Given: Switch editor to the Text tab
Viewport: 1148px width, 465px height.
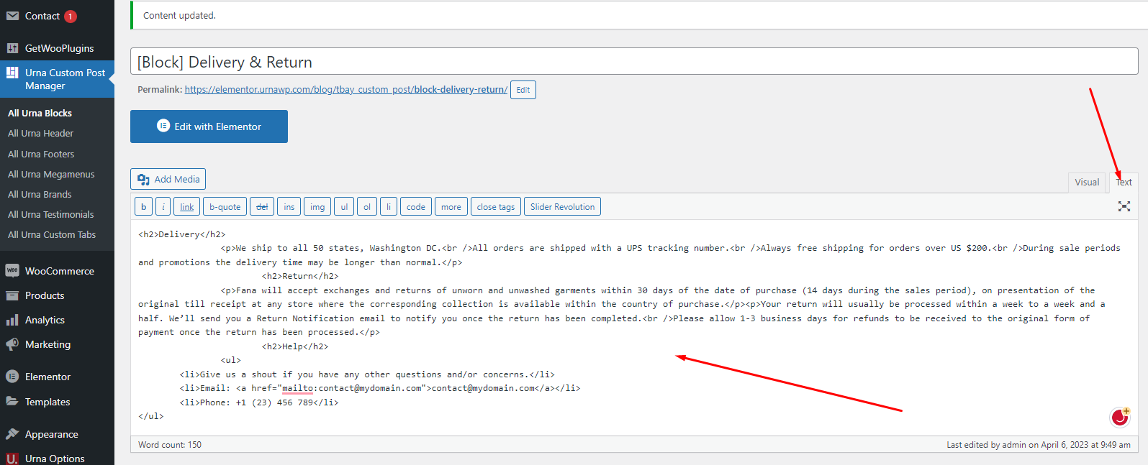Looking at the screenshot, I should (1124, 183).
